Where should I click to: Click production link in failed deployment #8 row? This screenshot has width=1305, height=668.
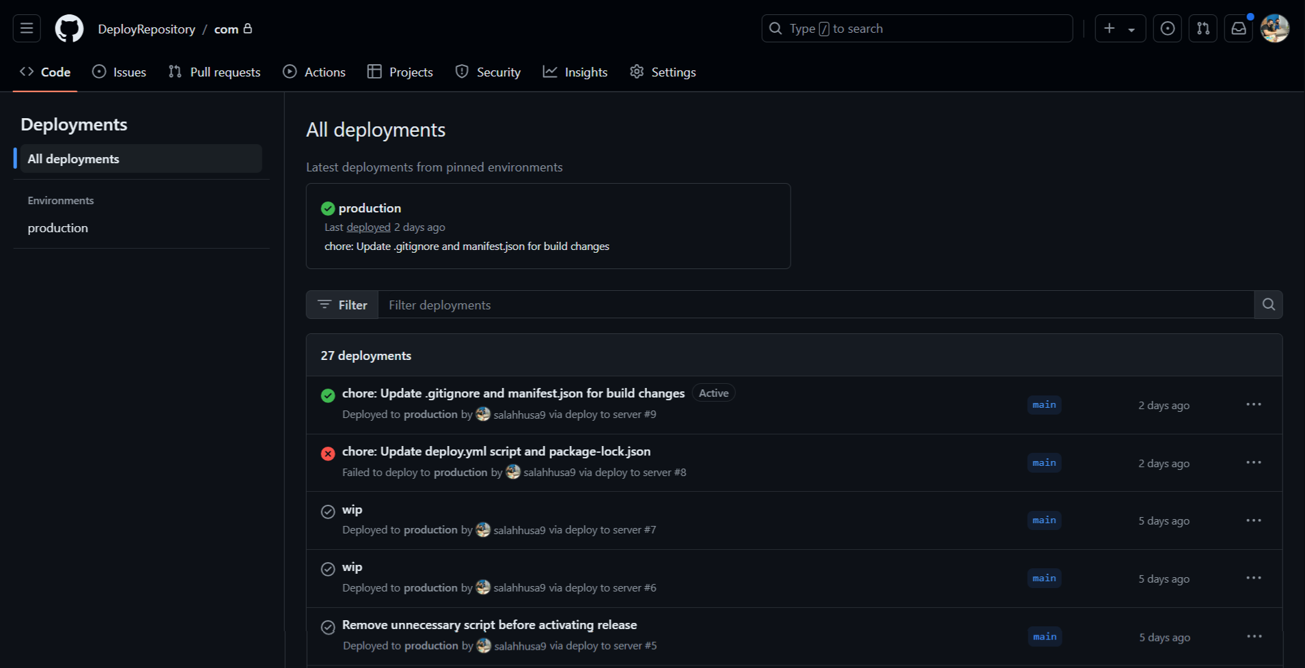click(x=461, y=473)
